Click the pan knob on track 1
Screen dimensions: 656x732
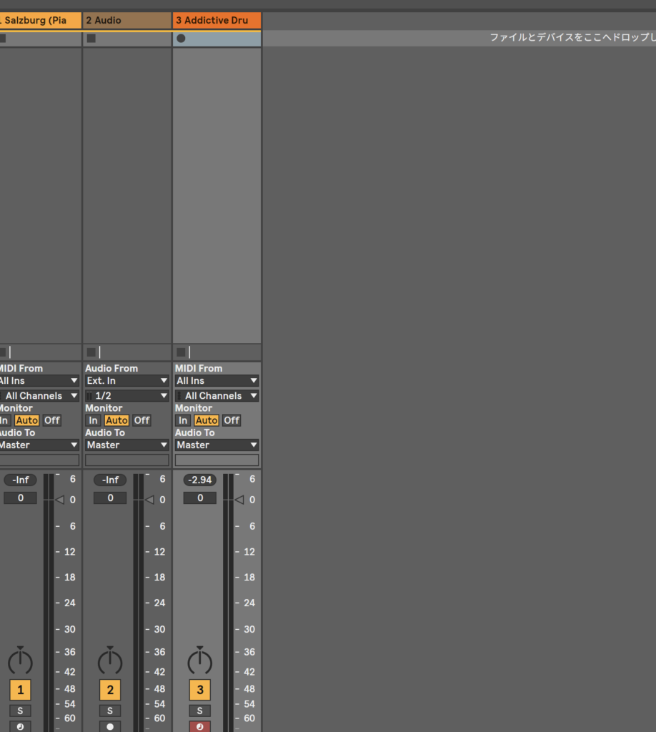point(20,661)
